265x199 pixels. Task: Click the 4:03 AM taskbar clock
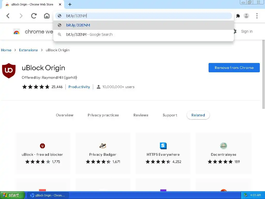pyautogui.click(x=255, y=195)
